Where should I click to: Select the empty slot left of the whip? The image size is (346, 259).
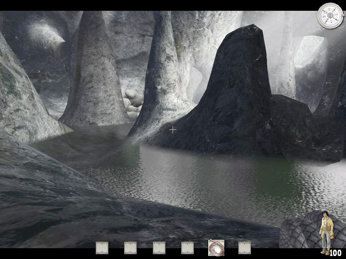(x=188, y=248)
